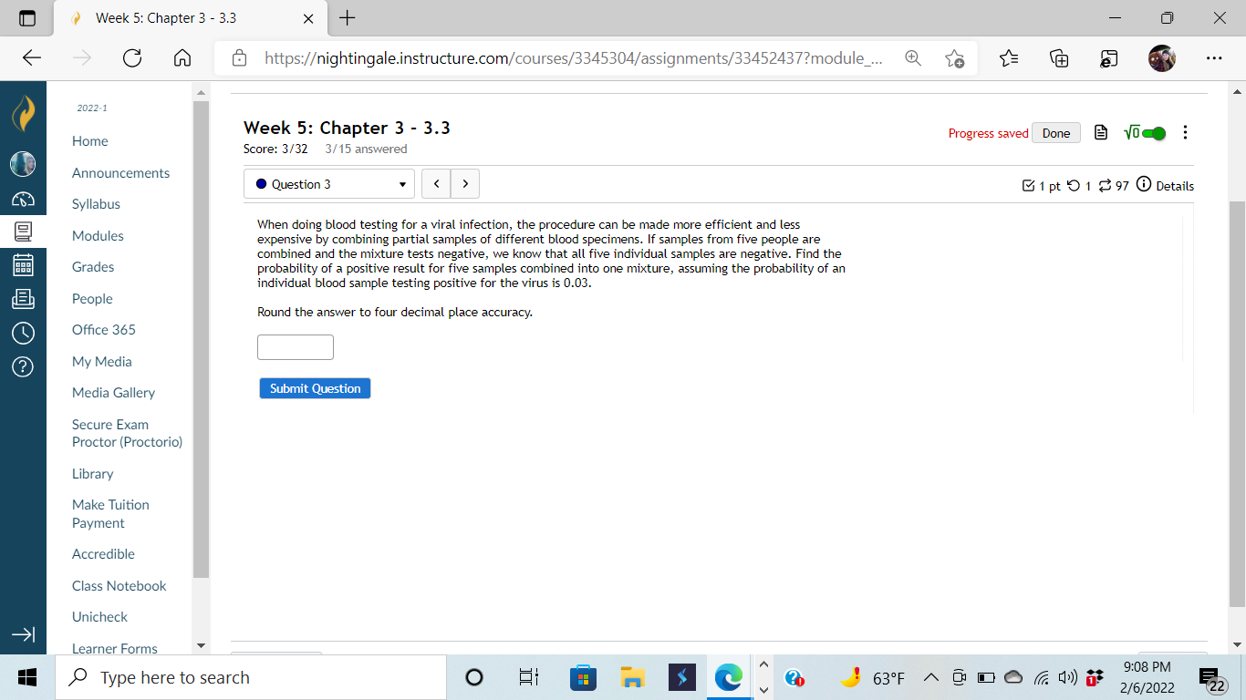The height and width of the screenshot is (700, 1246).
Task: Collapse the global navigation with the bottom arrow
Action: pyautogui.click(x=23, y=635)
